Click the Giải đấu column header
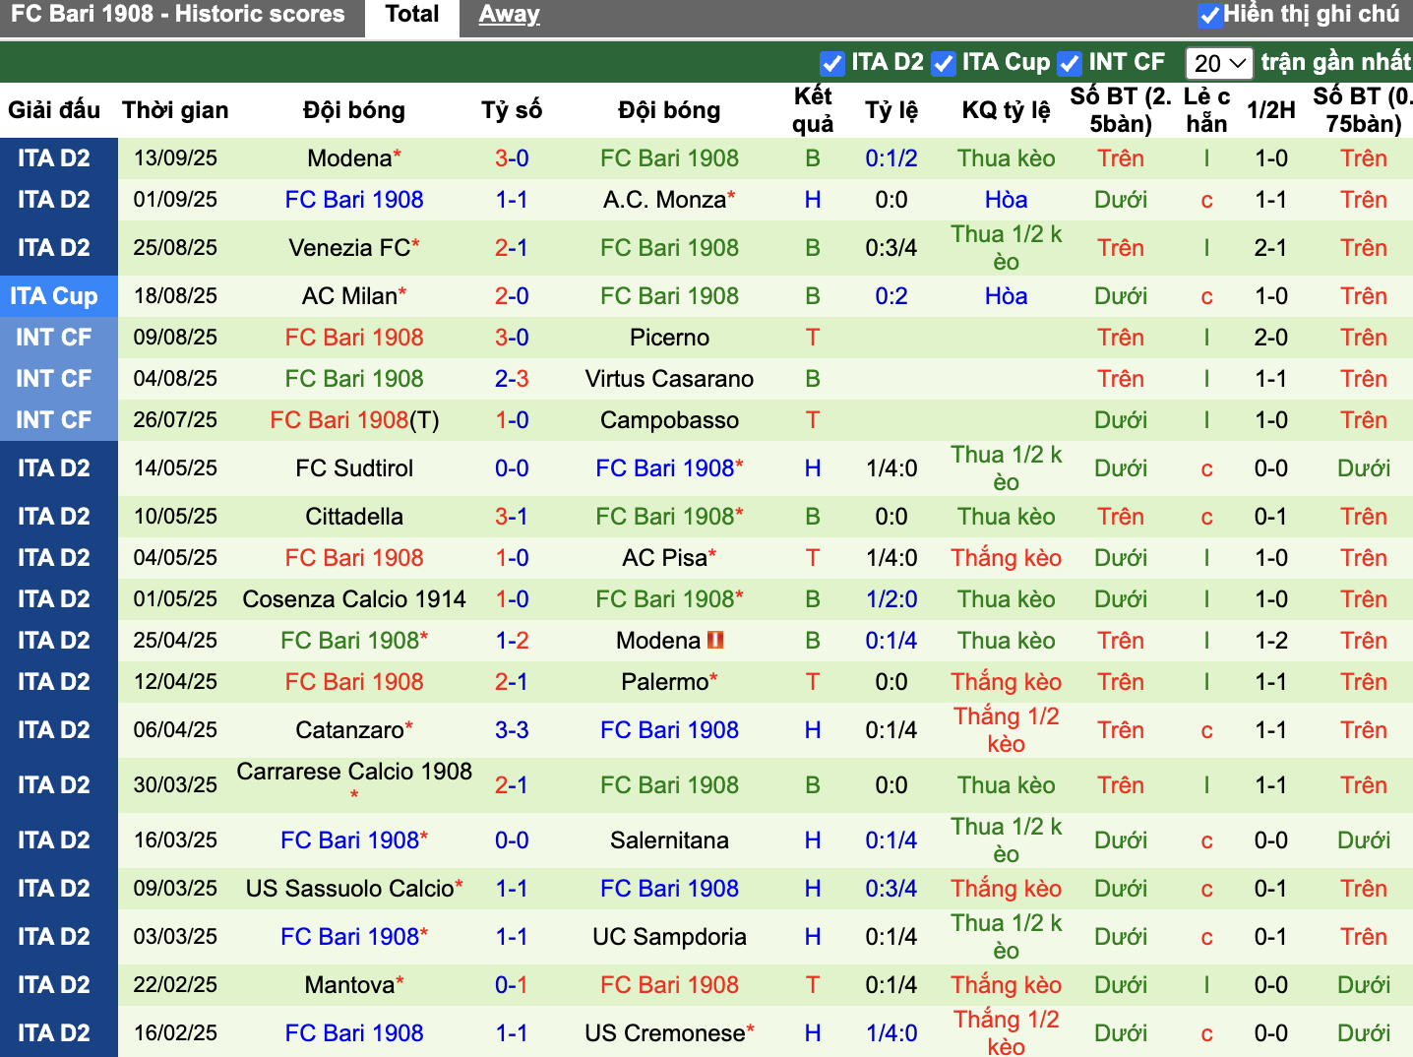Viewport: 1413px width, 1057px height. [x=54, y=110]
